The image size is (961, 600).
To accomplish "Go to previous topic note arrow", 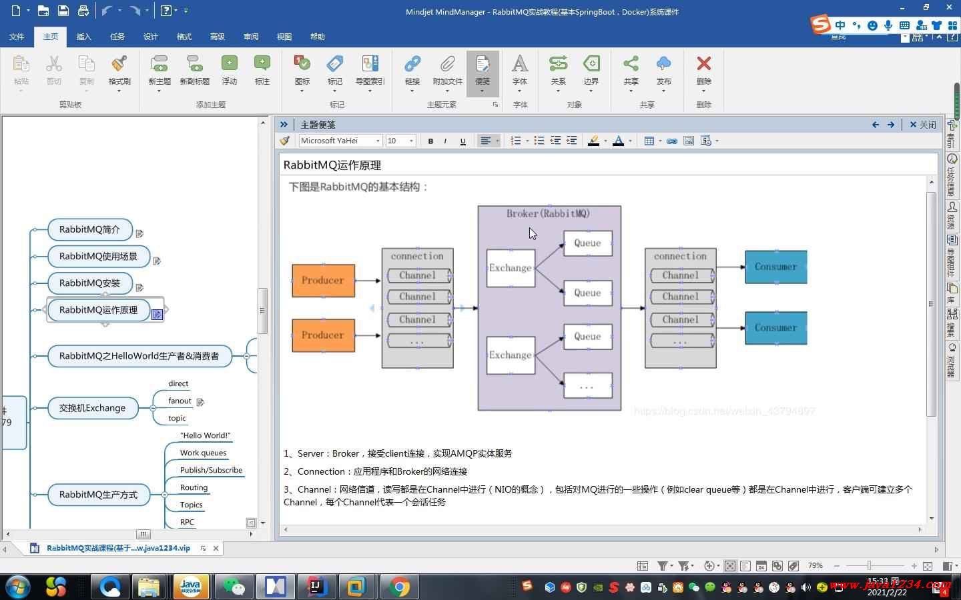I will (876, 125).
